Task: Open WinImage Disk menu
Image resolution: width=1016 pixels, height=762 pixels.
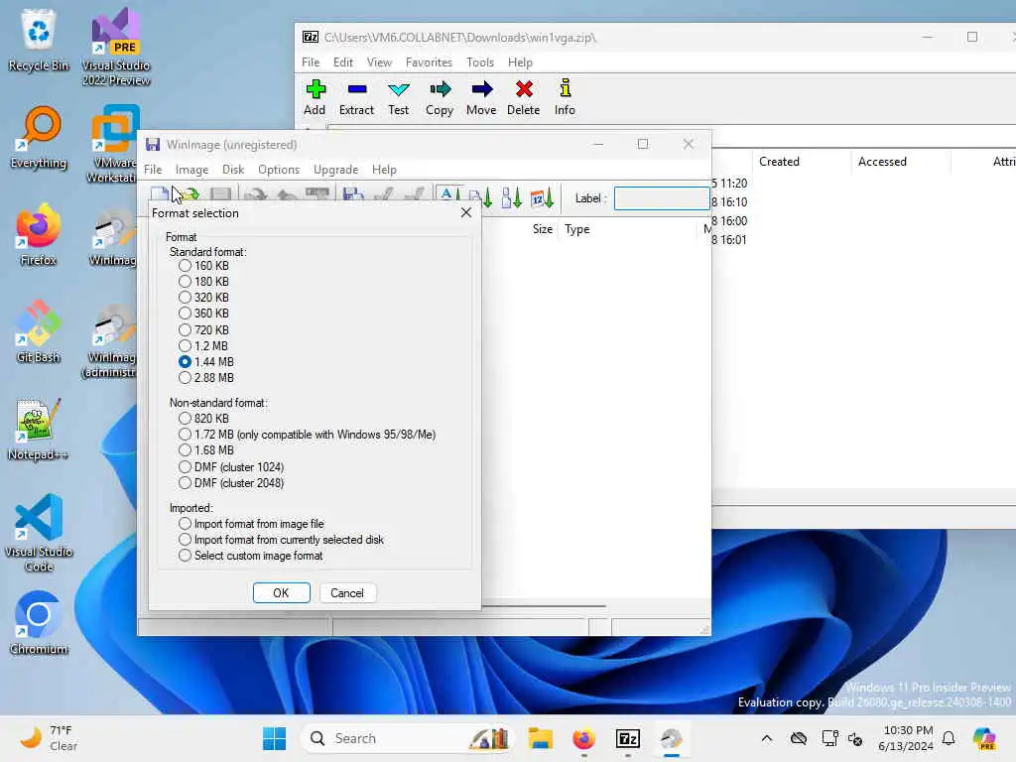Action: pos(233,170)
